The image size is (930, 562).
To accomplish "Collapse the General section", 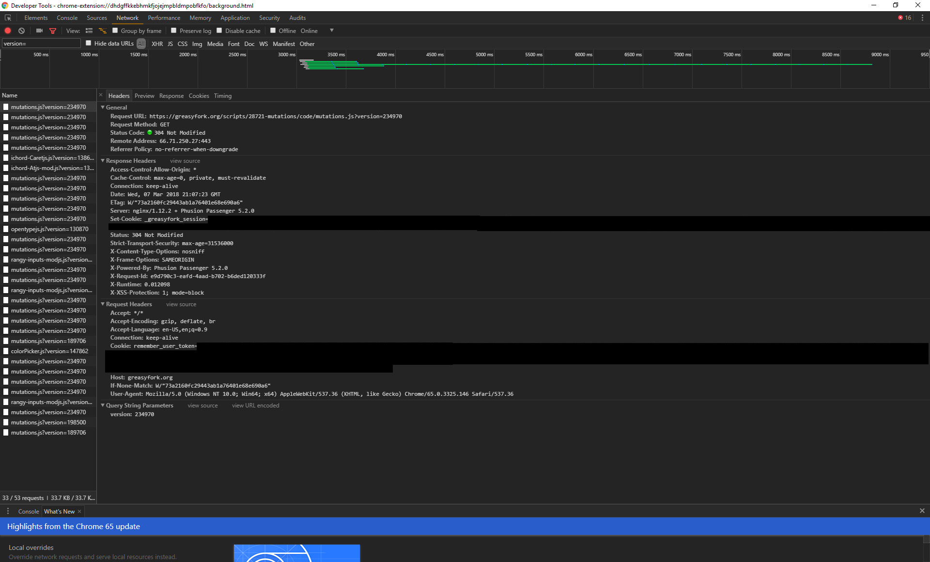I will click(x=103, y=107).
